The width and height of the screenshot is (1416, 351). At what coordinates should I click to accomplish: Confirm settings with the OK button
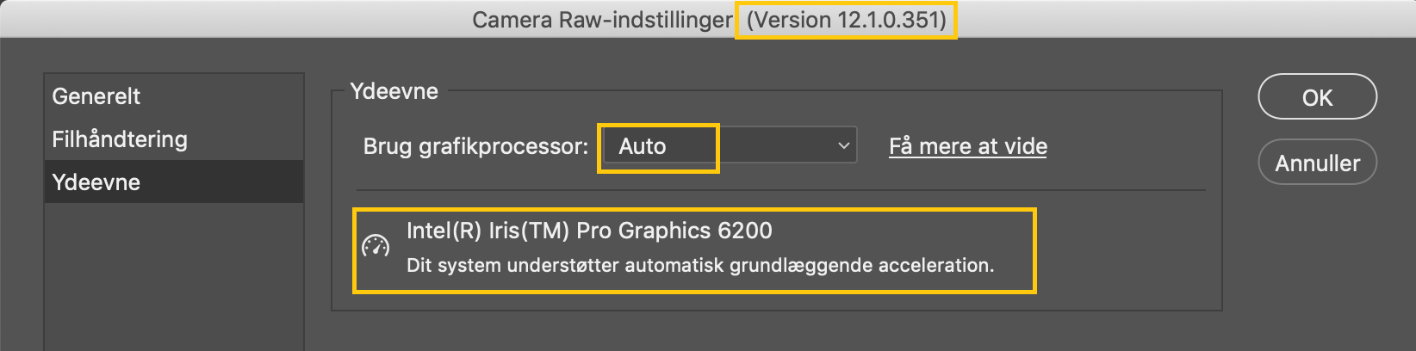coord(1317,97)
